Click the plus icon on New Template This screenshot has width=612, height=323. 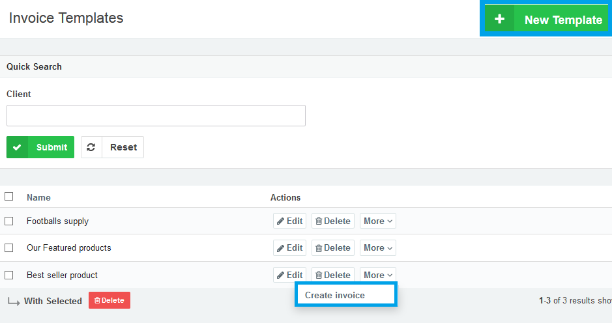499,20
